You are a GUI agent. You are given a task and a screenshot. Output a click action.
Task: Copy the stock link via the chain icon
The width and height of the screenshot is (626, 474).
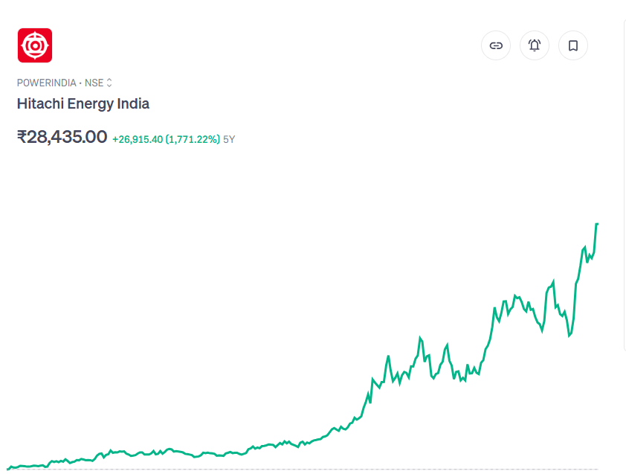point(496,45)
